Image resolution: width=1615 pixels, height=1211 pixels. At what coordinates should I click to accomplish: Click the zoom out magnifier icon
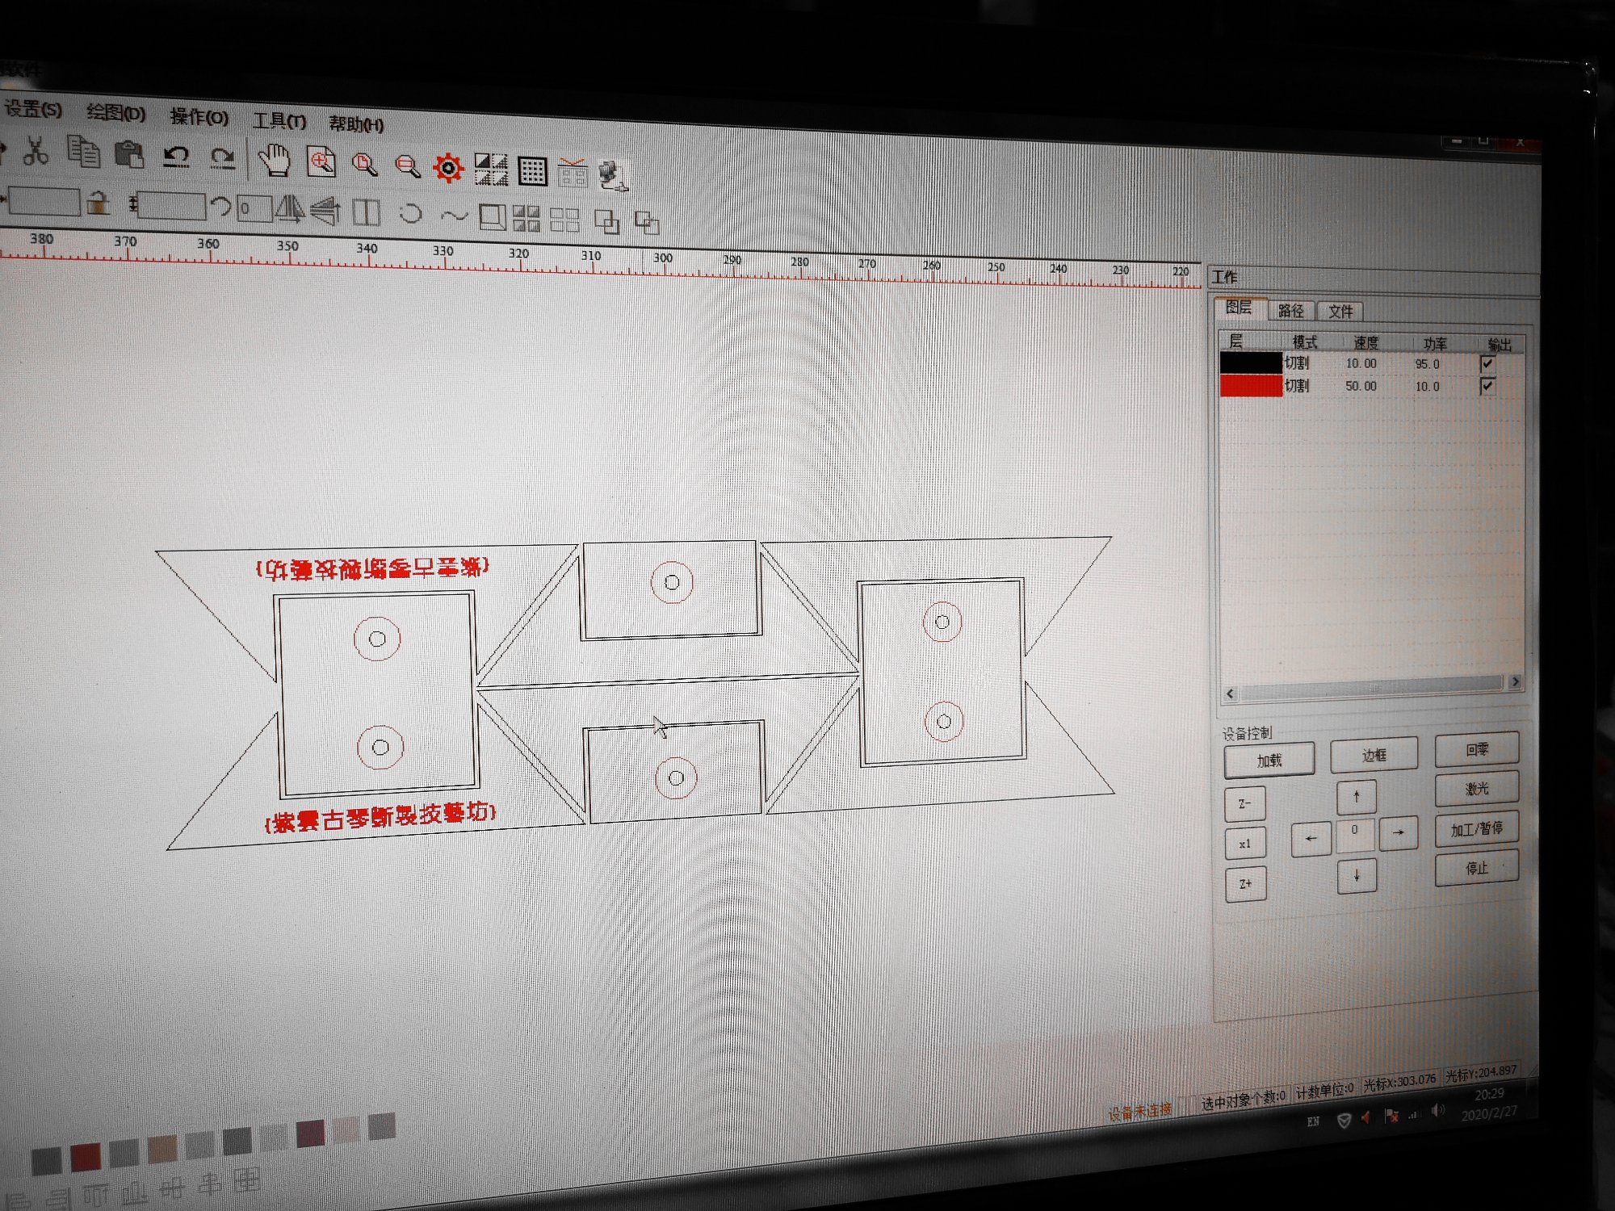(x=407, y=166)
